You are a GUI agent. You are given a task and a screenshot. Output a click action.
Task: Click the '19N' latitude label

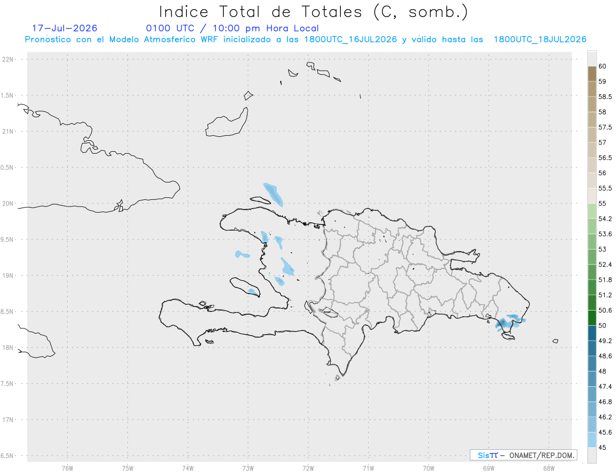click(9, 275)
